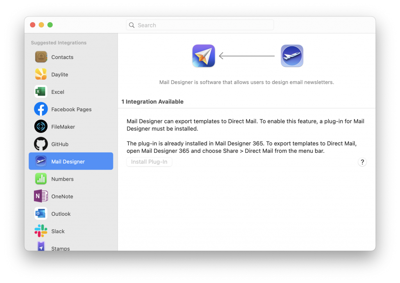
Task: Select Contacts in the integrations list
Action: tap(71, 57)
